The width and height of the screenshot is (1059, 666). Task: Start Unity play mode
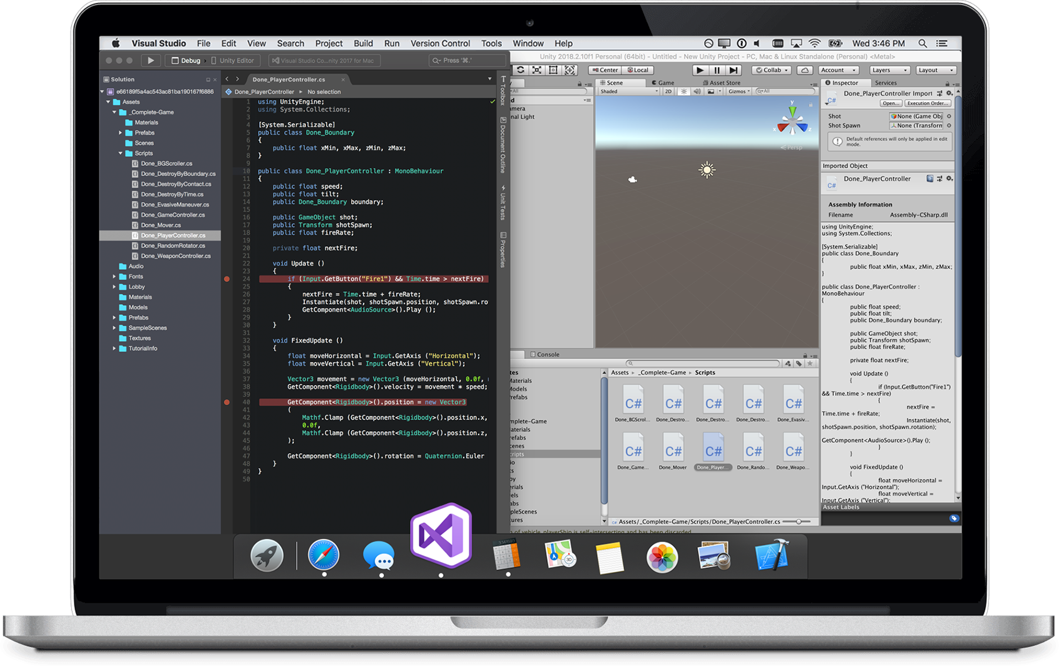(700, 70)
